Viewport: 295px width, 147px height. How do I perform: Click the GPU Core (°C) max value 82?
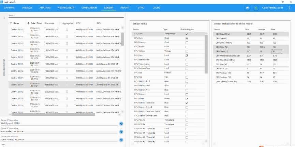coord(277,51)
